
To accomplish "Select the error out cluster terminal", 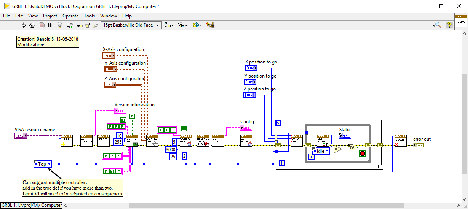I will point(419,145).
